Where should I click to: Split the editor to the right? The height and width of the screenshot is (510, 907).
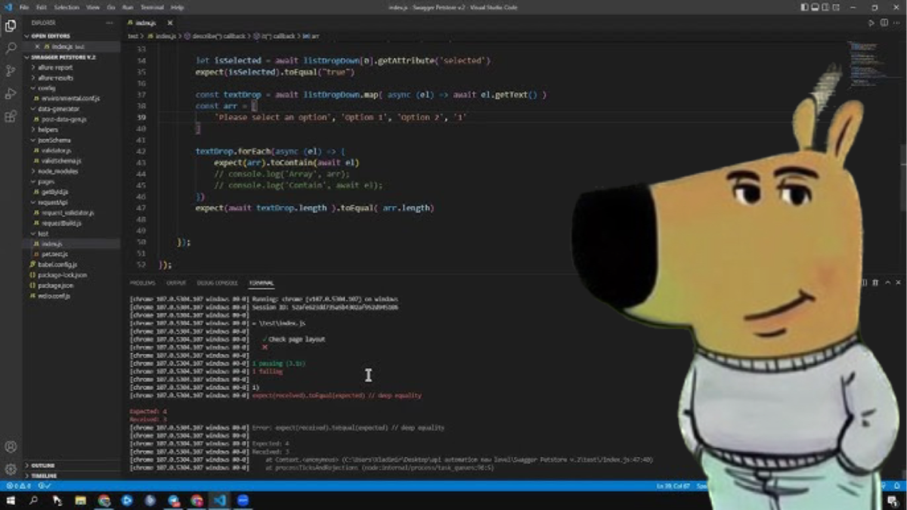pos(883,23)
